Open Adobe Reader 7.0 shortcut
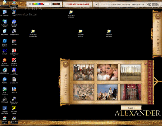 point(14,52)
